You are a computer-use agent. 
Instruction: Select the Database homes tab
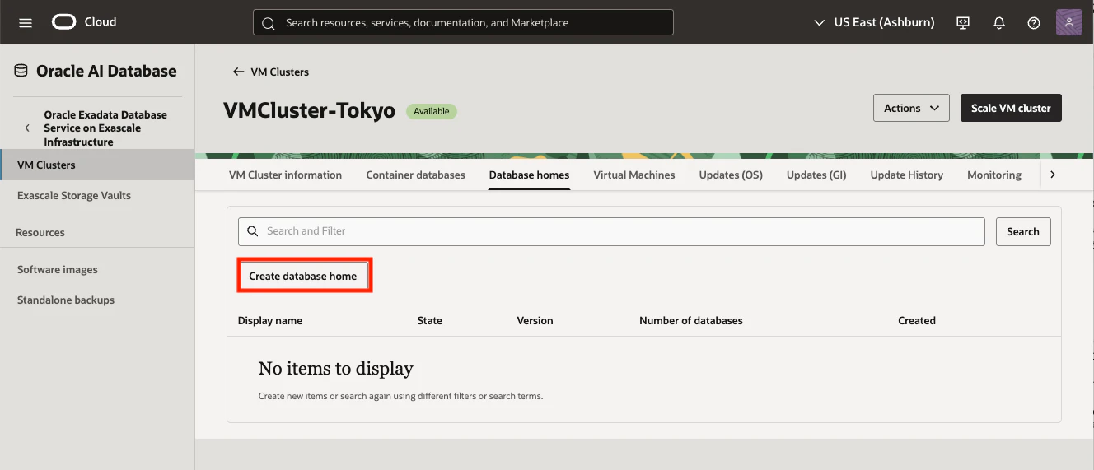pos(529,175)
